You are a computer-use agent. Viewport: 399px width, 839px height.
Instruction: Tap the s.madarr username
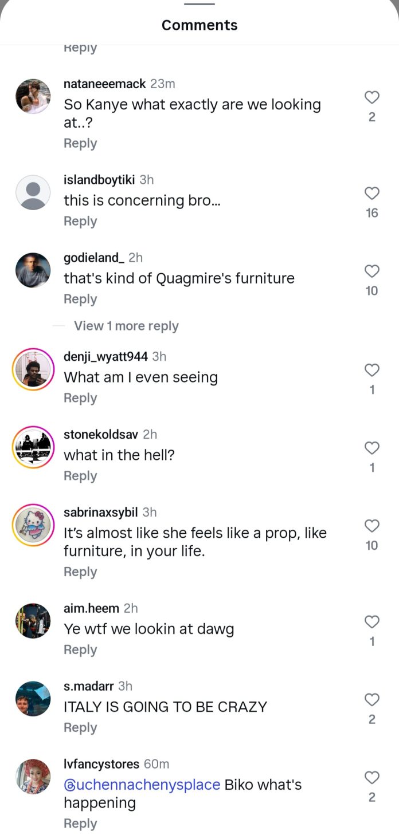tap(89, 686)
